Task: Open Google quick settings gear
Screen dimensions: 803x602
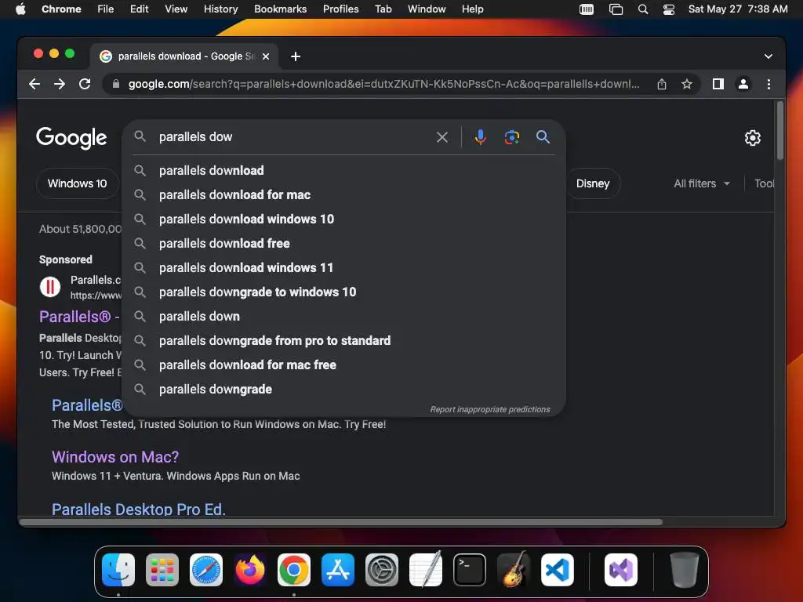Action: [x=752, y=138]
